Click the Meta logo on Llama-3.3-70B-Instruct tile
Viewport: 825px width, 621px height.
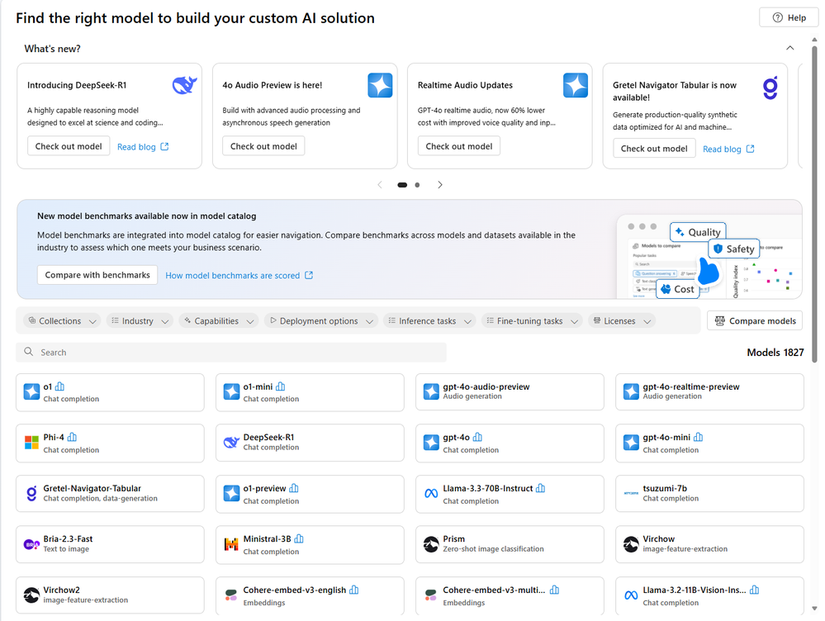[431, 494]
